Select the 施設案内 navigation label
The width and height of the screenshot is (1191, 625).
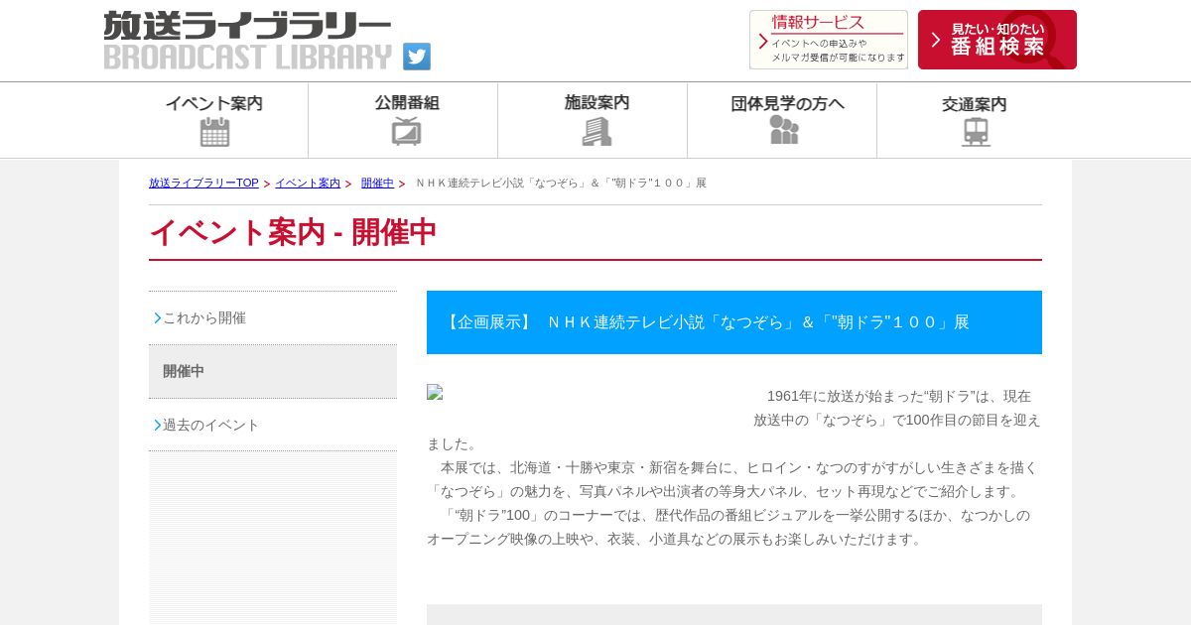pos(596,102)
